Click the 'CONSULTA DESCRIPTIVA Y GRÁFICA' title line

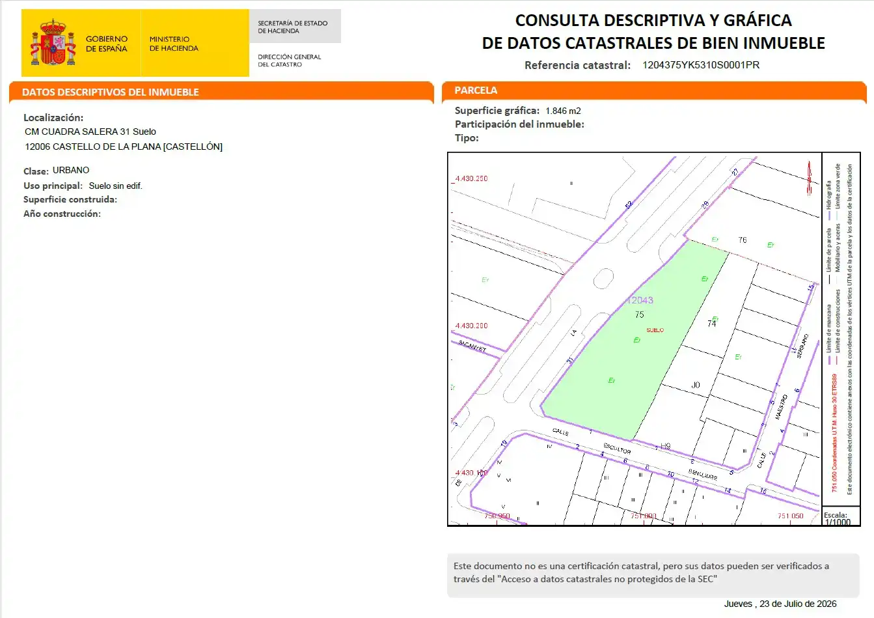pos(653,20)
